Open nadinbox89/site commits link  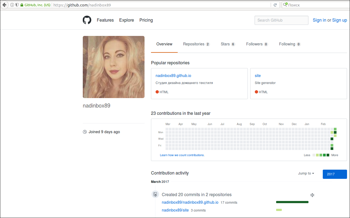click(175, 210)
